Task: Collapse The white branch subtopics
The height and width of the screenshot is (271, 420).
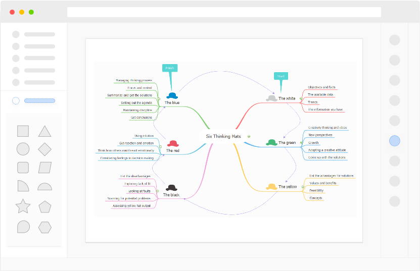Action: pos(300,98)
